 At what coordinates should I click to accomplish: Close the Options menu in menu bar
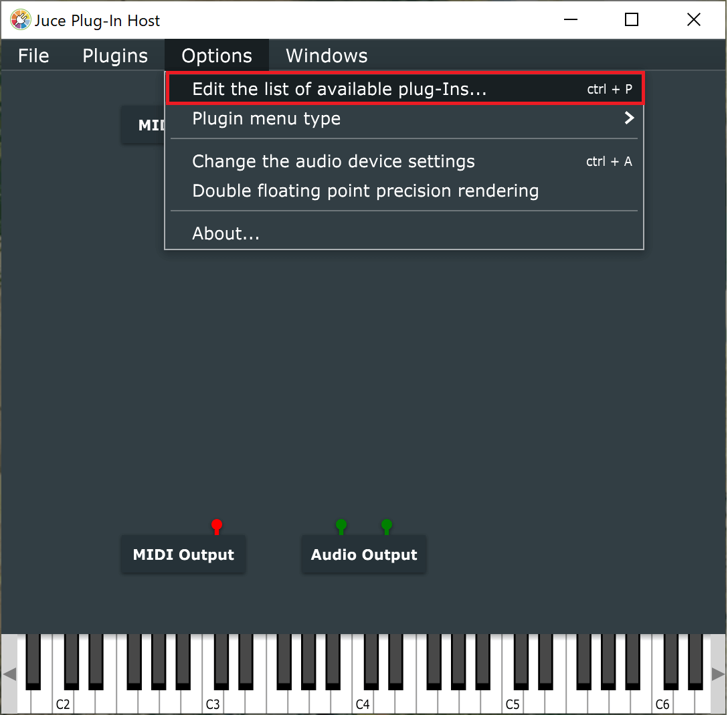coord(217,56)
